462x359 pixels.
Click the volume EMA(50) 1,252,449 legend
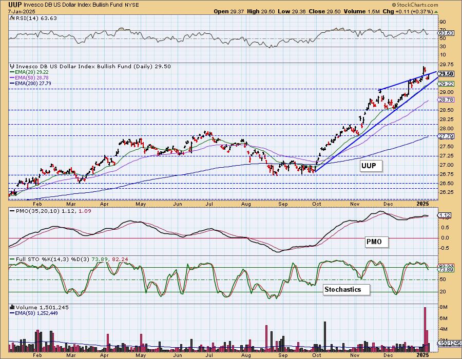(x=33, y=313)
